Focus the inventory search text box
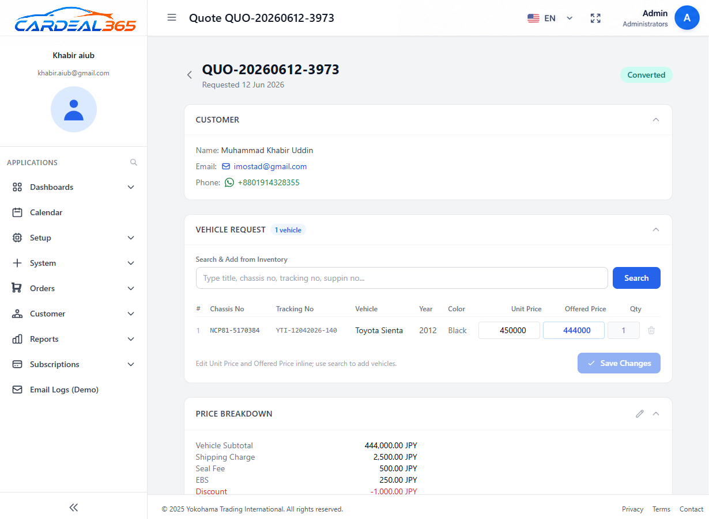Screen dimensions: 709x519 402,278
